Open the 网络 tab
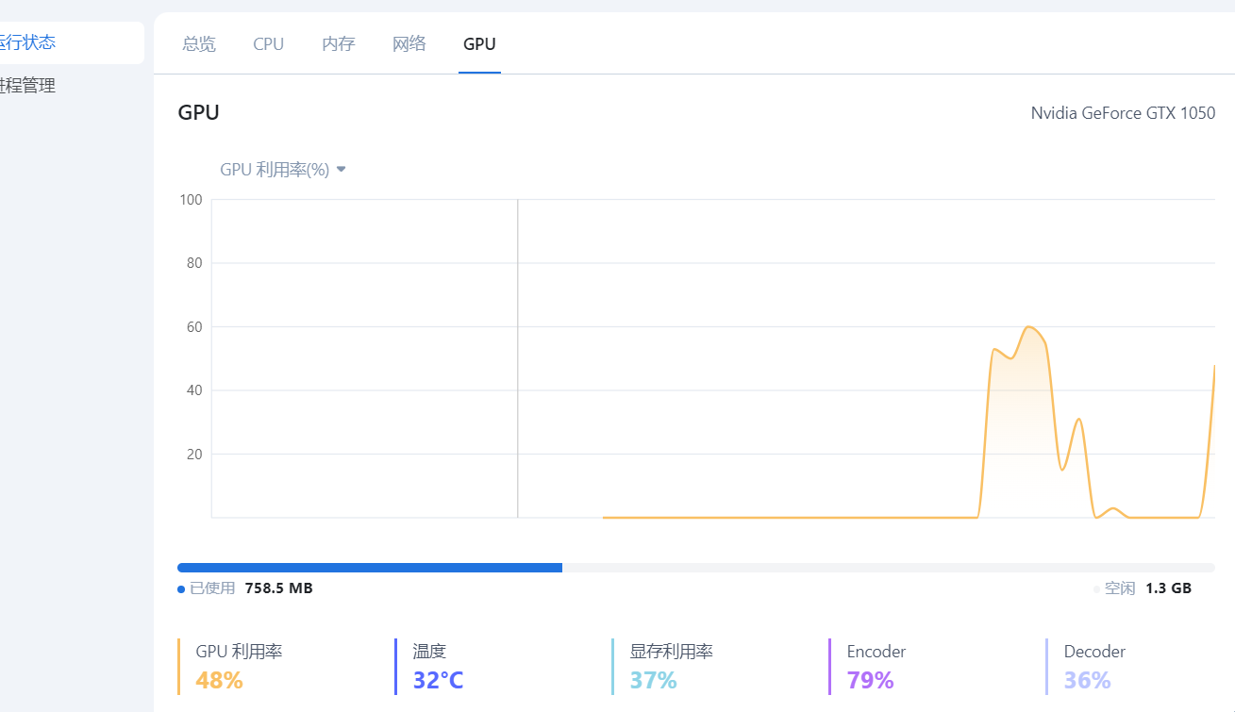1235x712 pixels. tap(409, 43)
